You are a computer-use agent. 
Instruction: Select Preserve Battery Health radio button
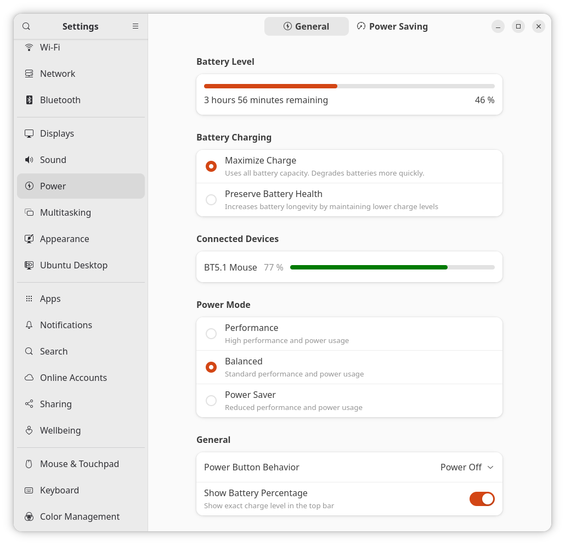point(211,200)
